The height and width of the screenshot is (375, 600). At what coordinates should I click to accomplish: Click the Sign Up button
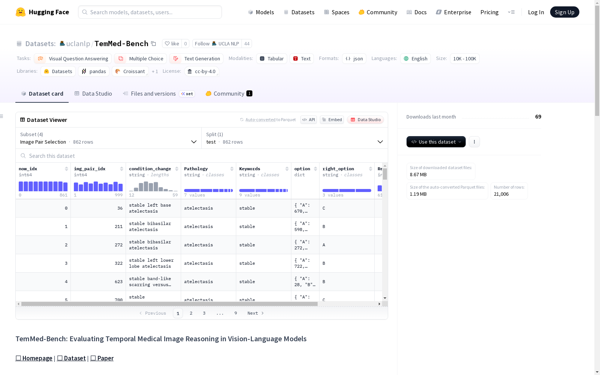tap(564, 12)
